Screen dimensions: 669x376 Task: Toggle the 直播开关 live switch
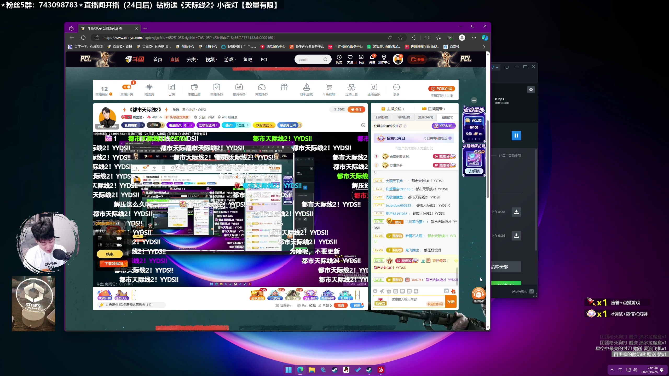[127, 87]
